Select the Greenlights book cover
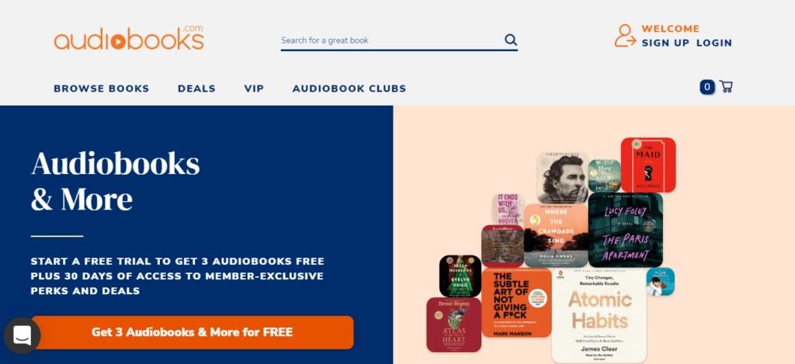The width and height of the screenshot is (795, 364). click(x=562, y=178)
